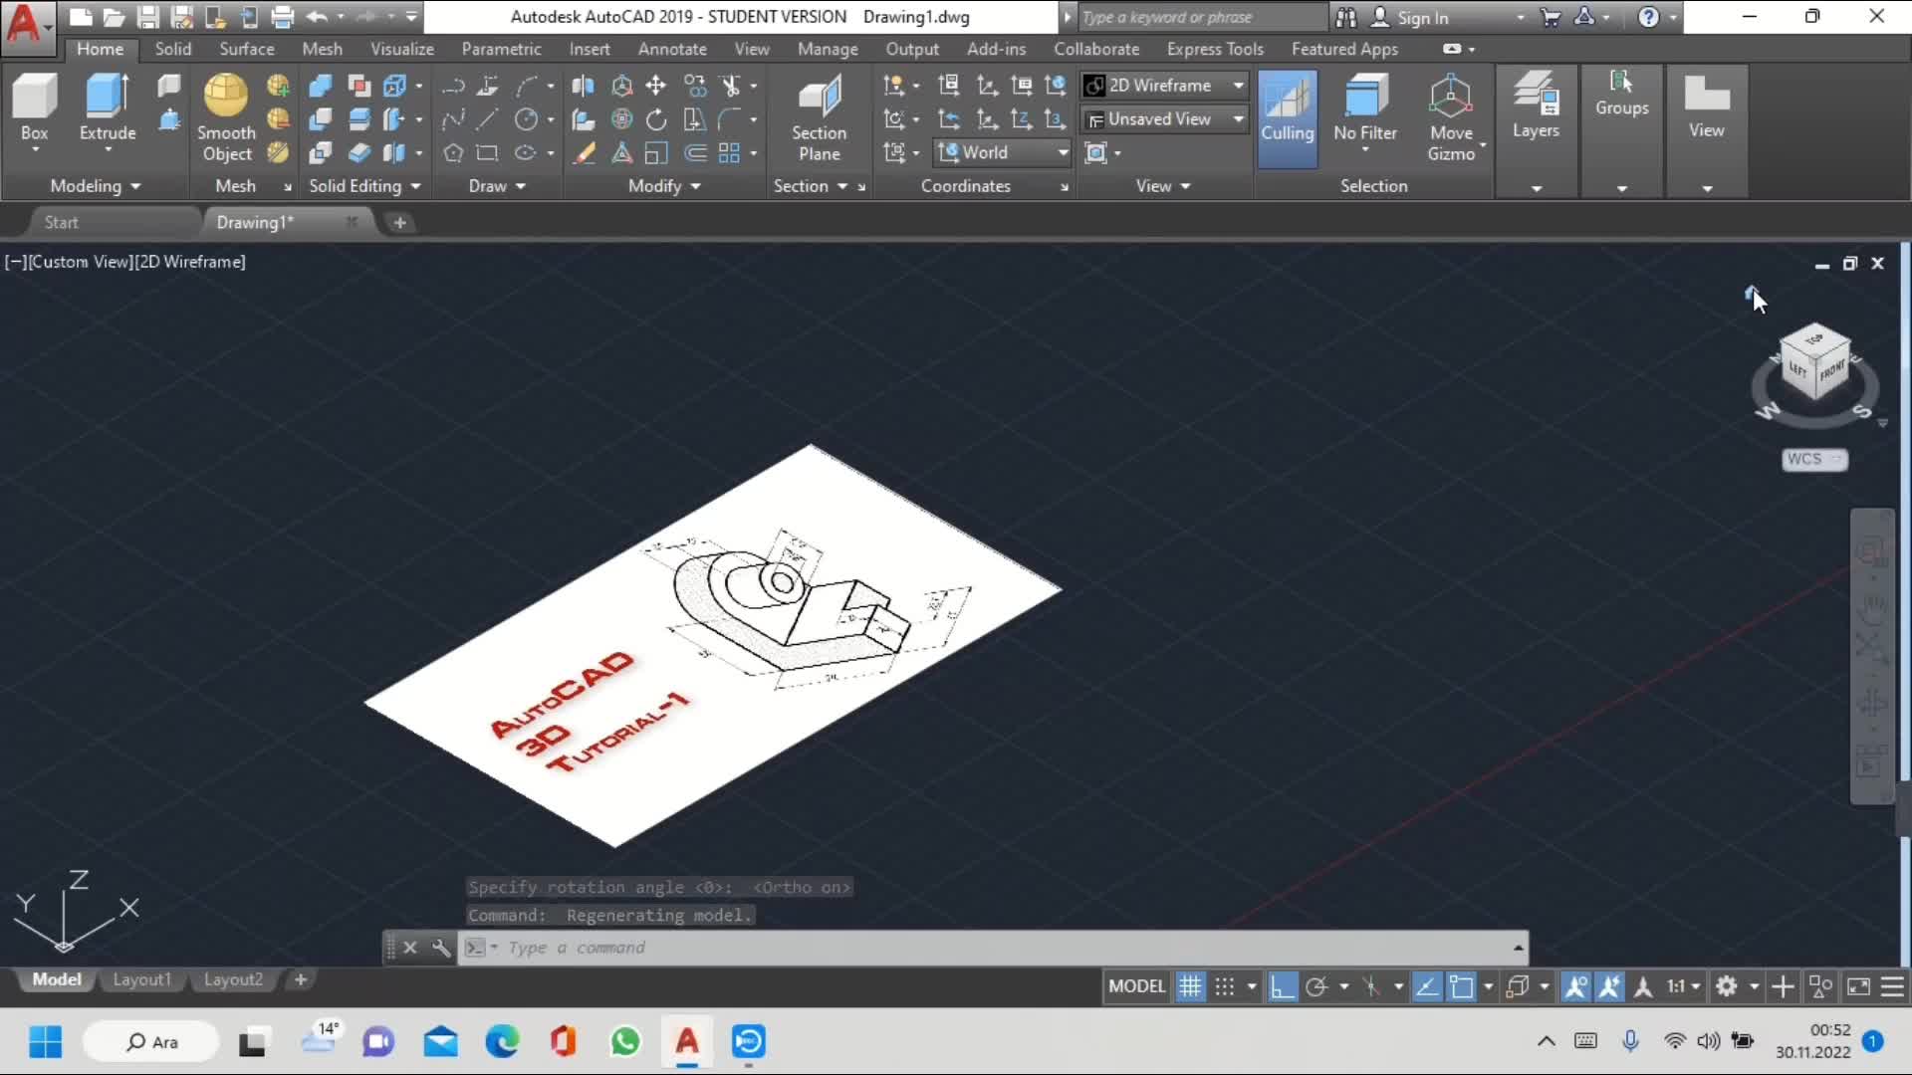Toggle Ortho mode in status bar
Image resolution: width=1912 pixels, height=1075 pixels.
[1283, 986]
